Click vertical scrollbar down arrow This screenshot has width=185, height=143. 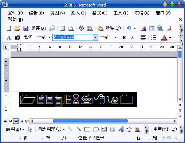point(180,100)
